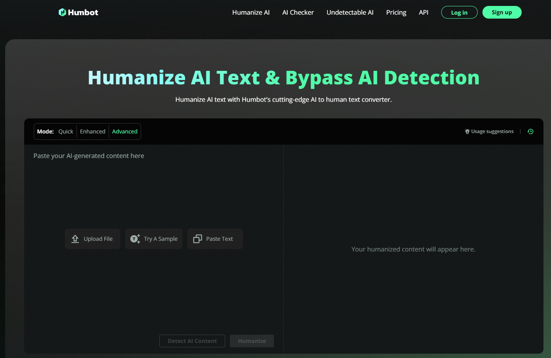Go to Undetectable AI in navigation

click(350, 12)
